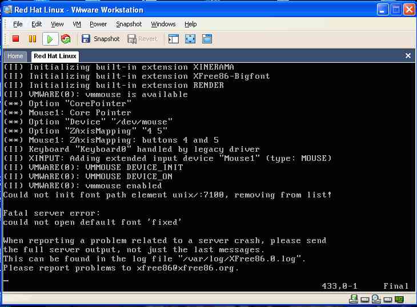Screen dimensions: 417x307
Task: Open the Help menu
Action: [x=190, y=24]
